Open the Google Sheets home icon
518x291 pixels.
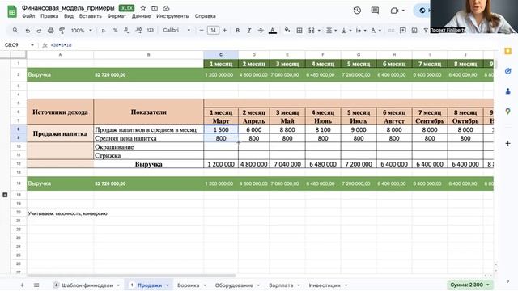pos(12,11)
